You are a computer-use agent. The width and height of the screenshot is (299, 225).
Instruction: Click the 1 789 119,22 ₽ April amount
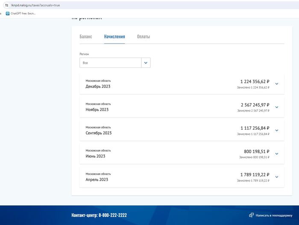pyautogui.click(x=255, y=175)
